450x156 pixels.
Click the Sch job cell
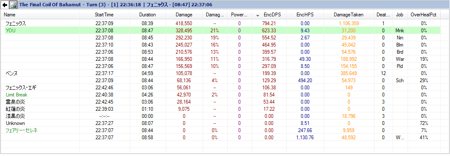pos(400,81)
